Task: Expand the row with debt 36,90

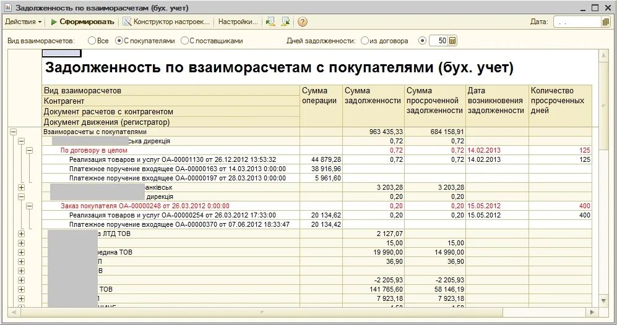Action: (x=21, y=262)
